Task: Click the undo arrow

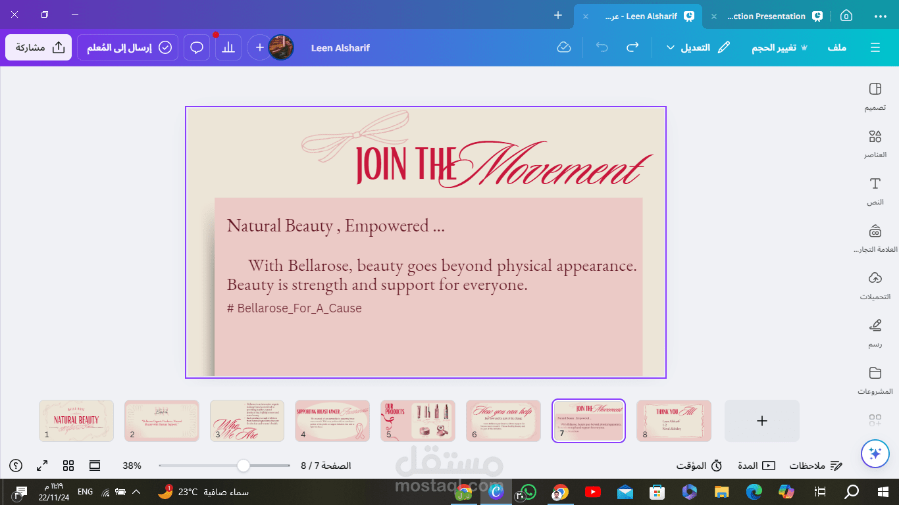Action: click(602, 47)
